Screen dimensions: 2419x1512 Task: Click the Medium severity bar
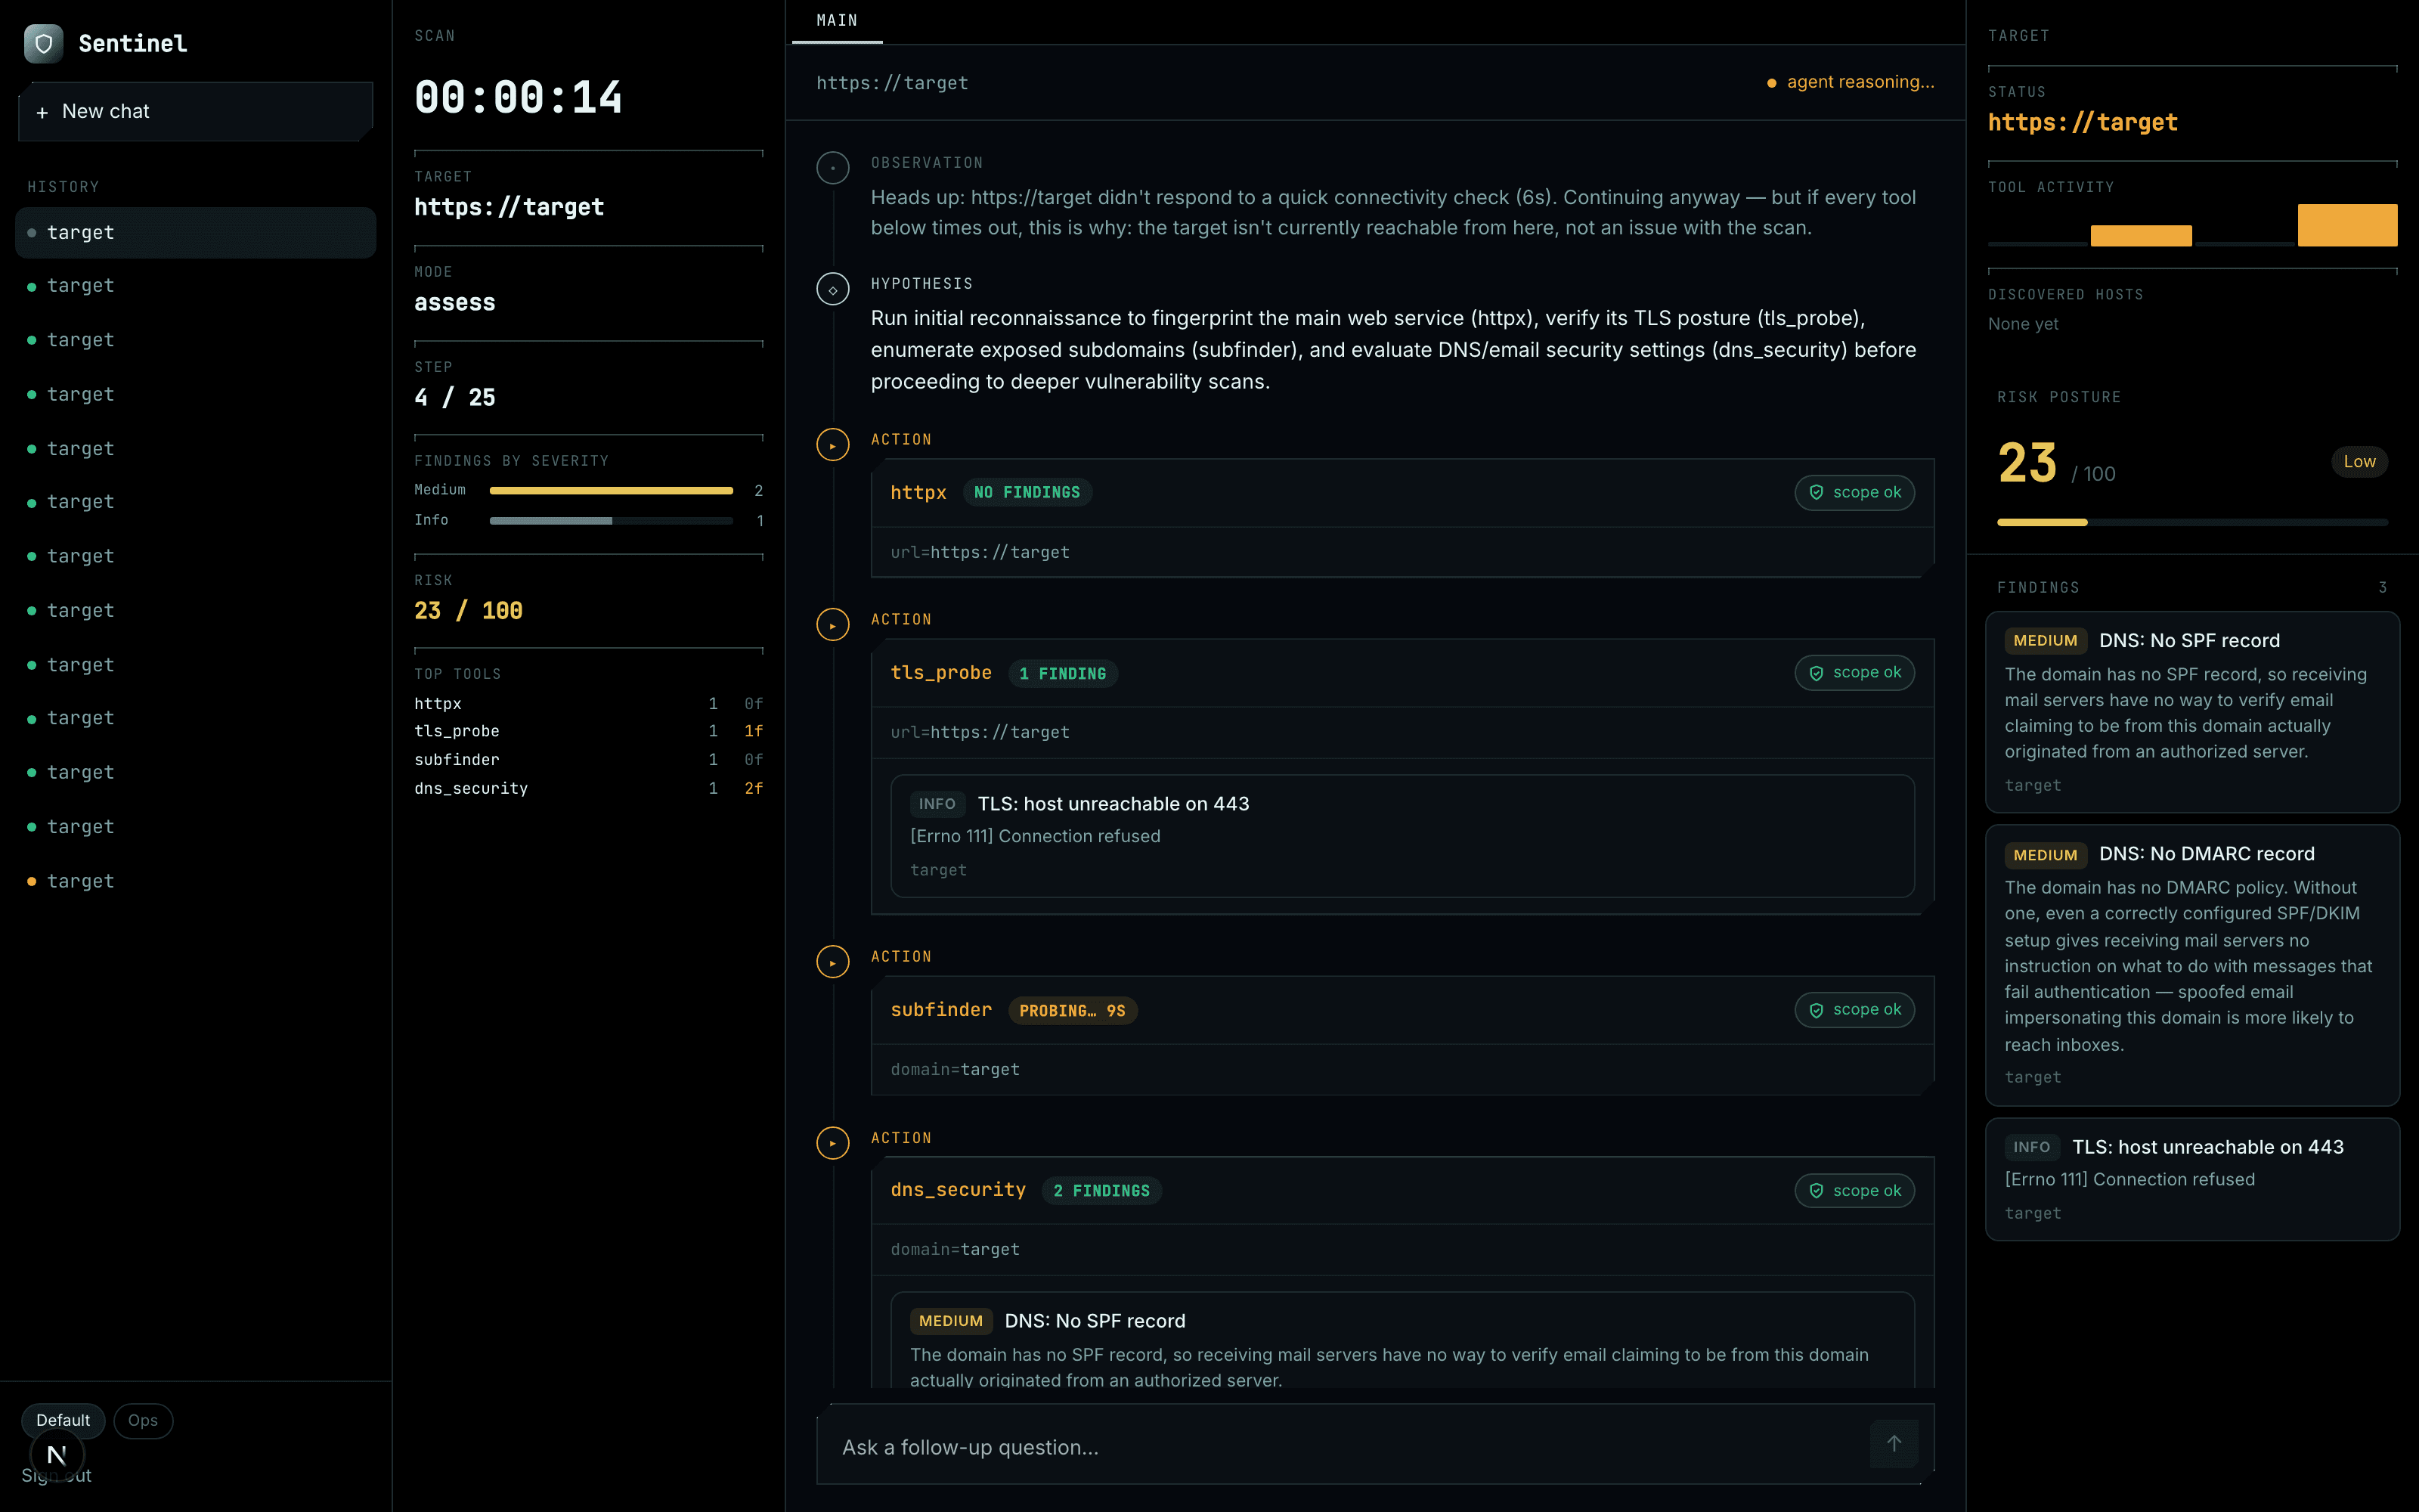(612, 490)
